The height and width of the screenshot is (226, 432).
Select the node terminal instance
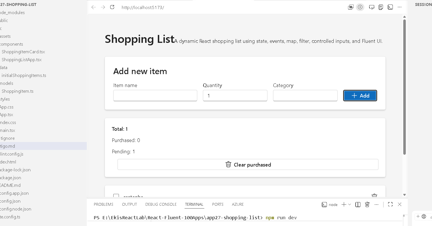(x=330, y=205)
